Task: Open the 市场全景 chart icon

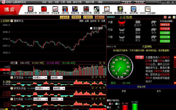Action: tap(55, 9)
